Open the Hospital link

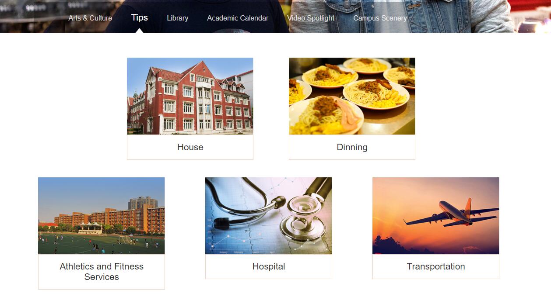[269, 266]
